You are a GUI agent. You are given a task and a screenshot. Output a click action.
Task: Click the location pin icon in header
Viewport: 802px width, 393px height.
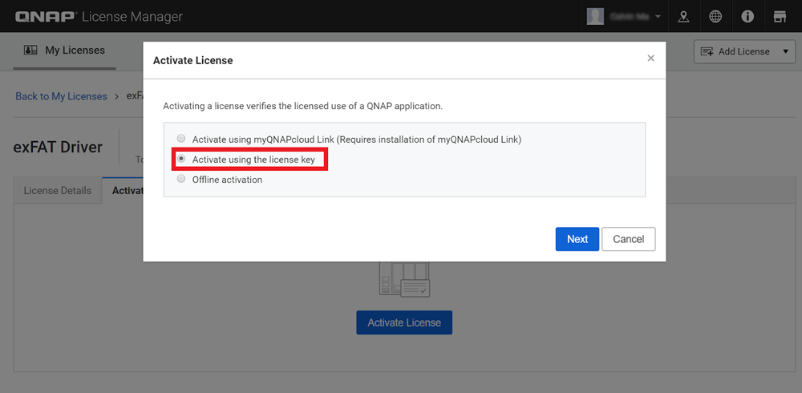click(683, 16)
